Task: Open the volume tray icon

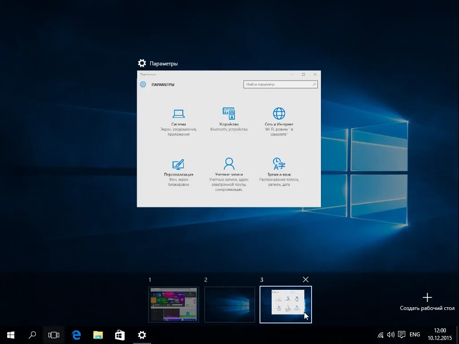Action: click(390, 335)
